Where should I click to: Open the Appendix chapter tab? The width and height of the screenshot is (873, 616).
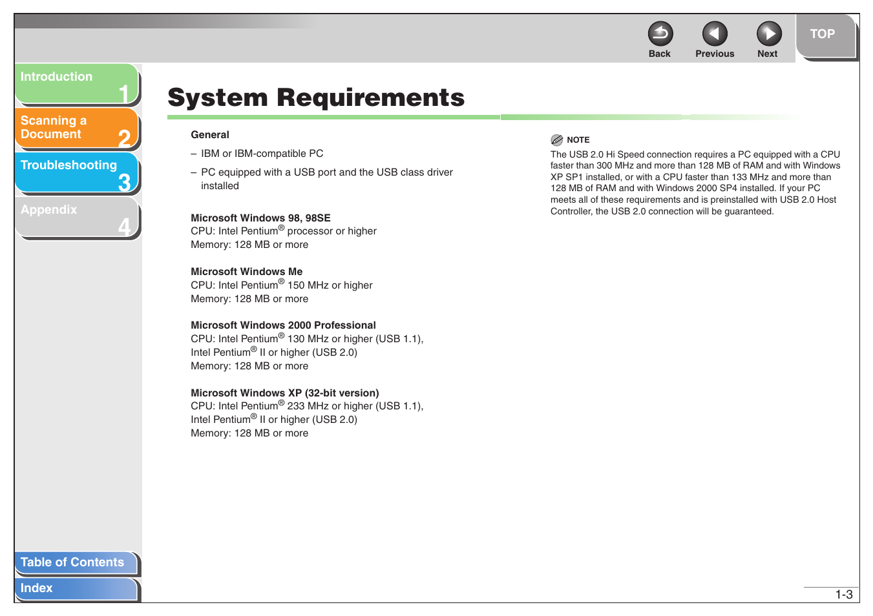click(x=77, y=218)
